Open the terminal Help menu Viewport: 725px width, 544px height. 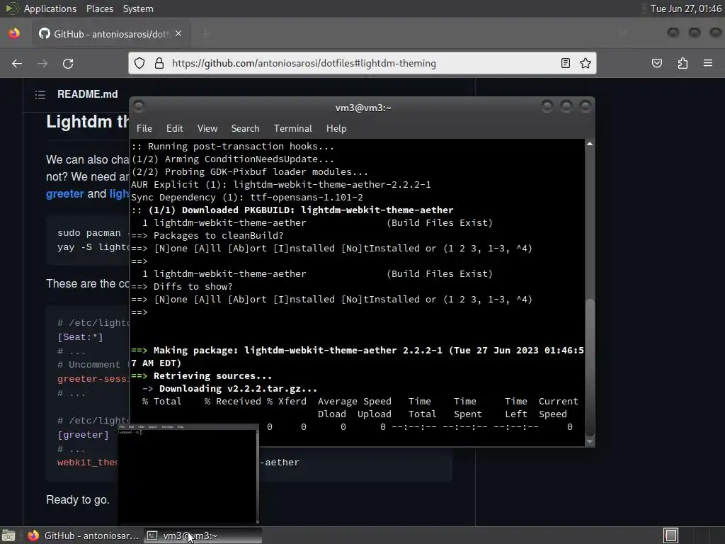coord(336,129)
